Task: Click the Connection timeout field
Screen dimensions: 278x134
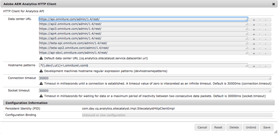Action: [155, 78]
